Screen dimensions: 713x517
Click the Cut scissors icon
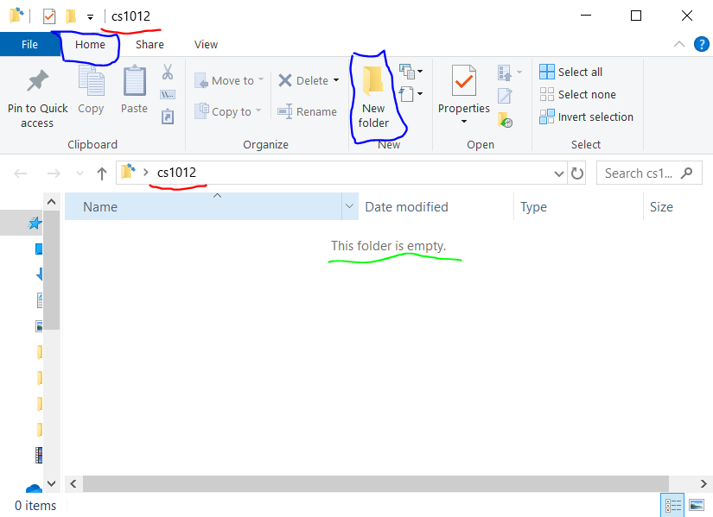tap(168, 72)
